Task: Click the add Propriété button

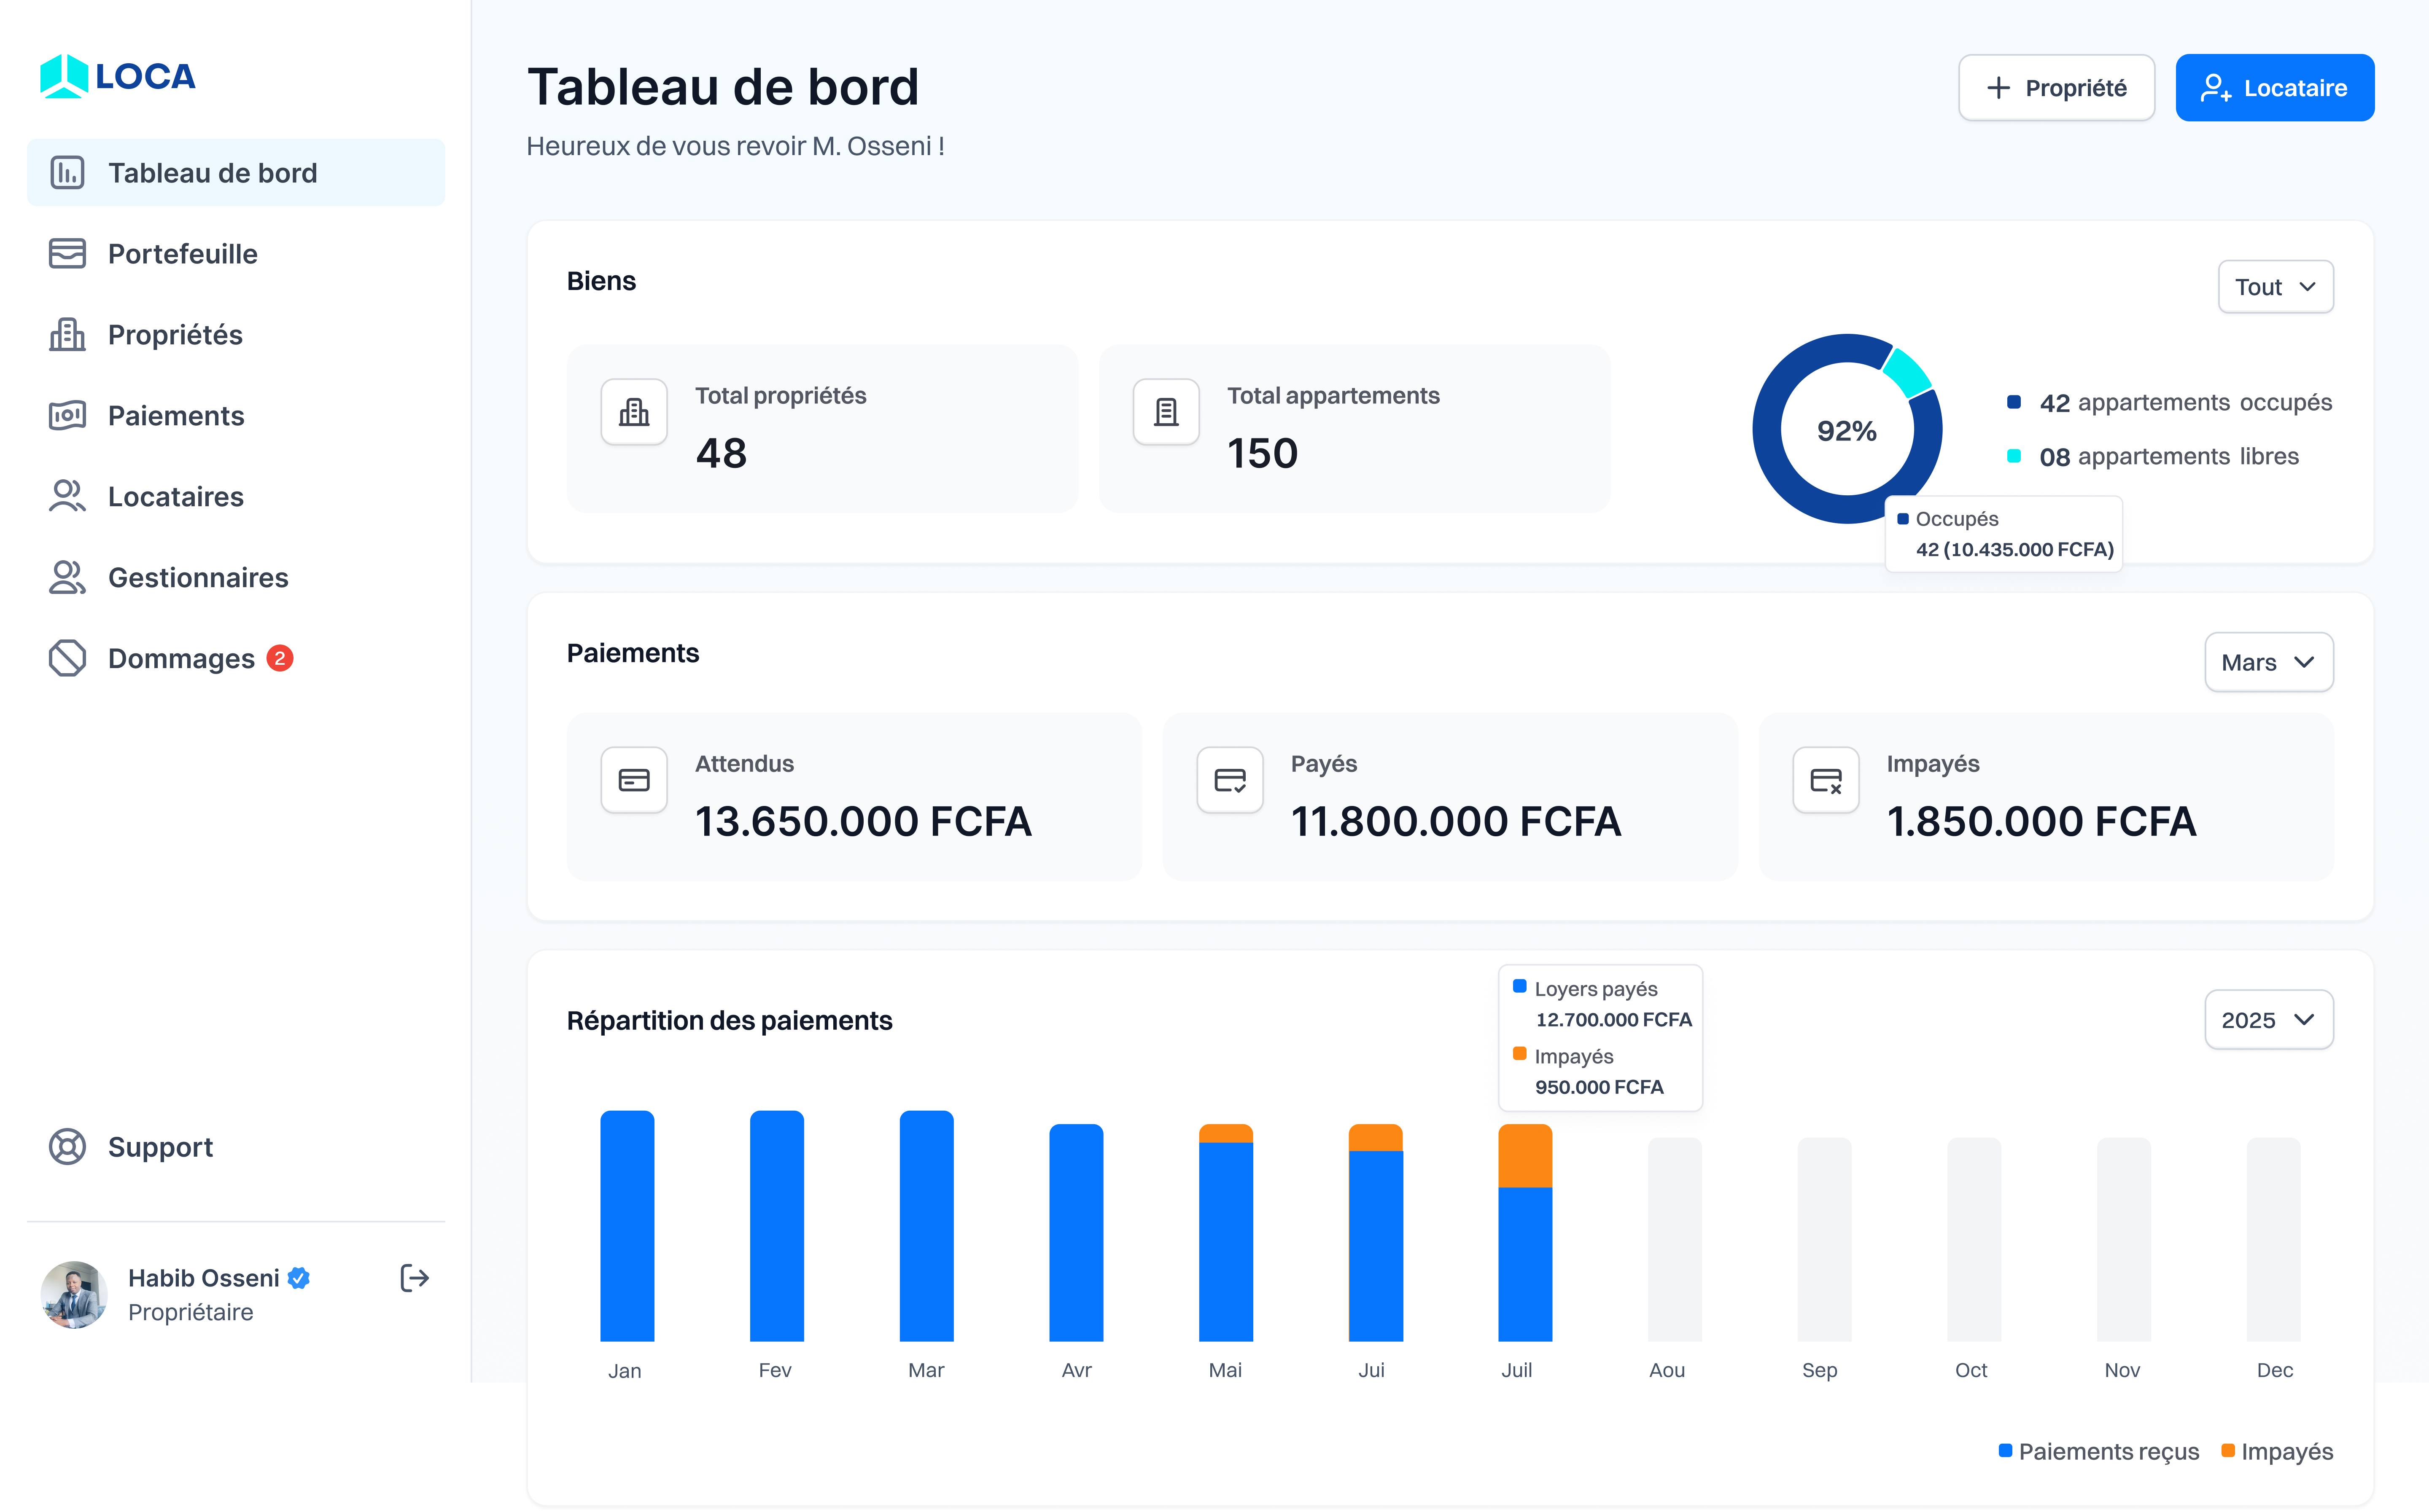Action: tap(2056, 88)
